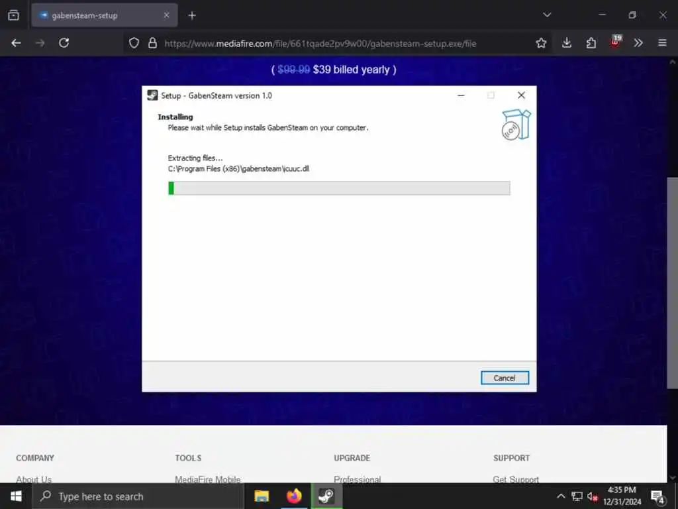Click the SUPPORT footer heading
The height and width of the screenshot is (509, 678).
[512, 458]
